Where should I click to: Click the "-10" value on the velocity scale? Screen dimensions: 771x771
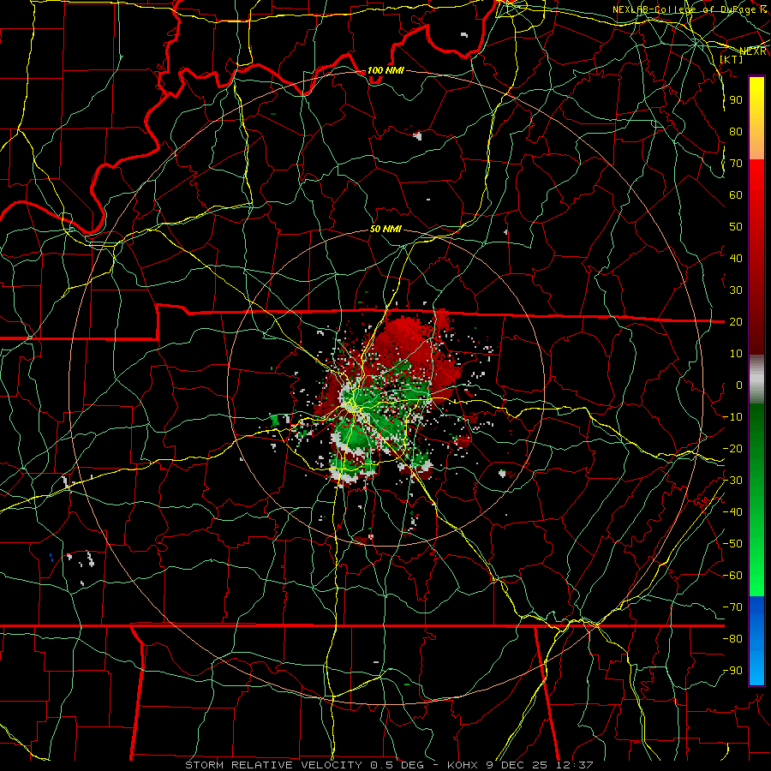point(732,417)
